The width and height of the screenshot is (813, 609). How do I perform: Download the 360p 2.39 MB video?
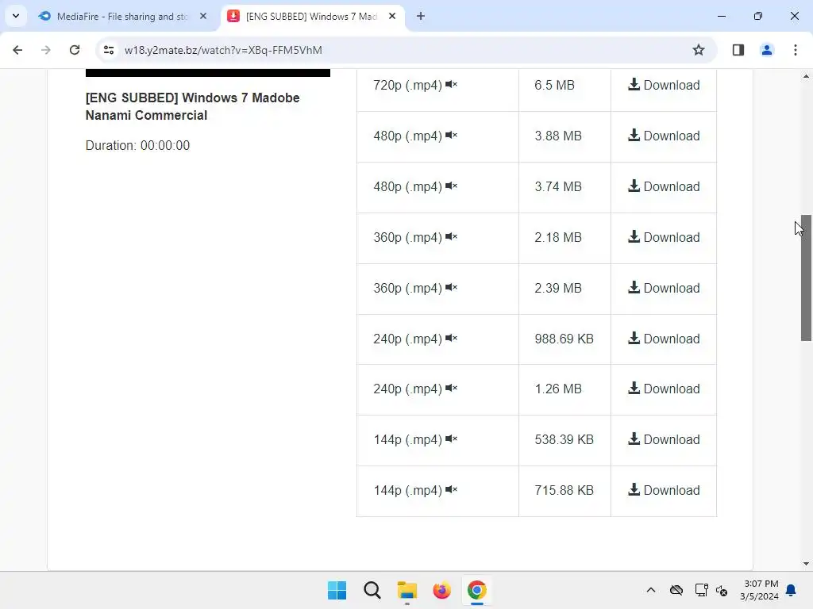pos(664,288)
